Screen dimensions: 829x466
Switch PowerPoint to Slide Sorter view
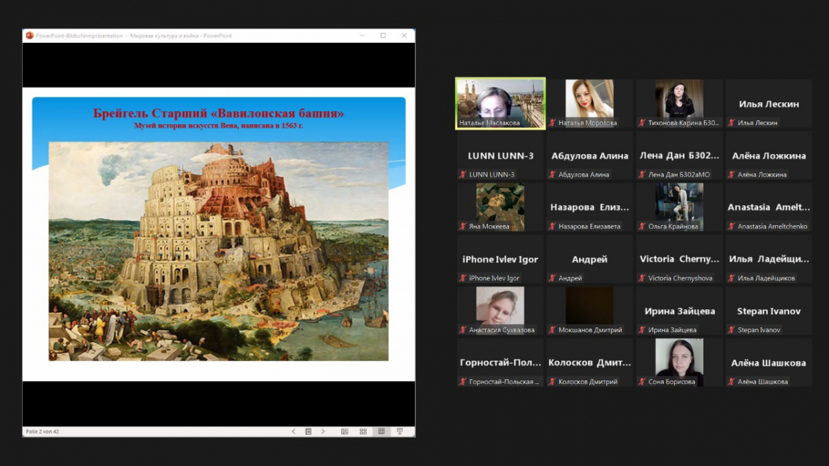click(x=363, y=431)
